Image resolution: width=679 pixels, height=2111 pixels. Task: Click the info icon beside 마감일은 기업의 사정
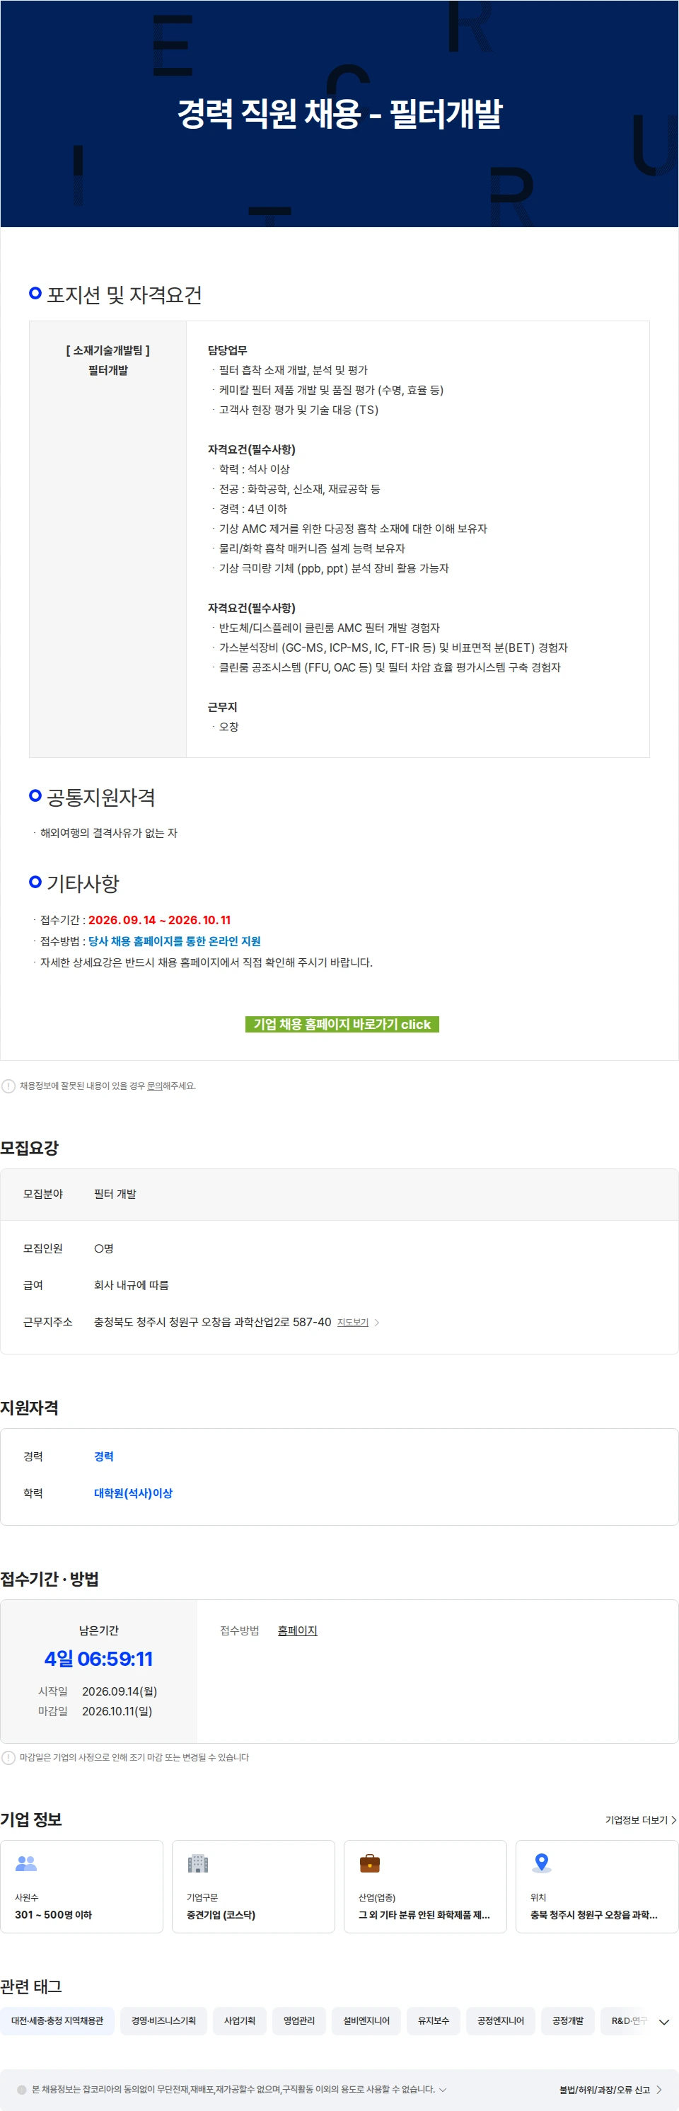click(x=8, y=1757)
